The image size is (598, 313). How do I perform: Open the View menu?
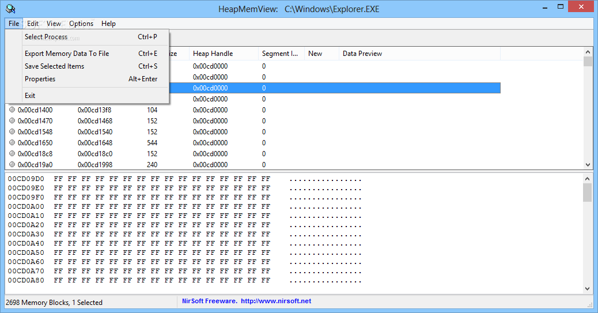click(54, 23)
